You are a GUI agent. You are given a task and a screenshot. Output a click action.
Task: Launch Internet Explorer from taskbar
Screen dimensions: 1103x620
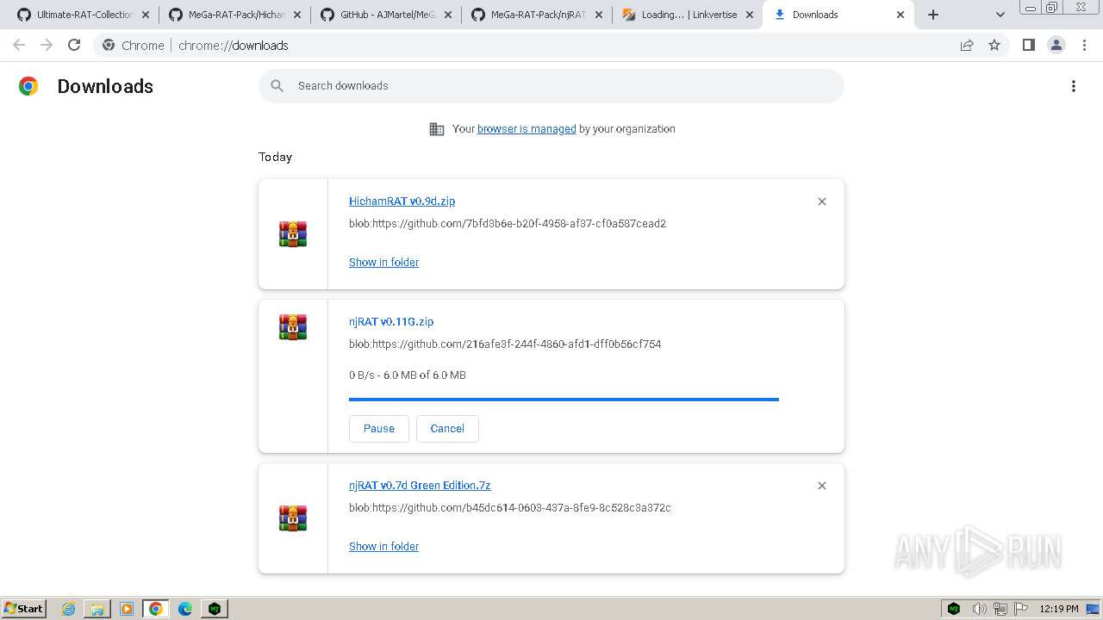(x=69, y=609)
